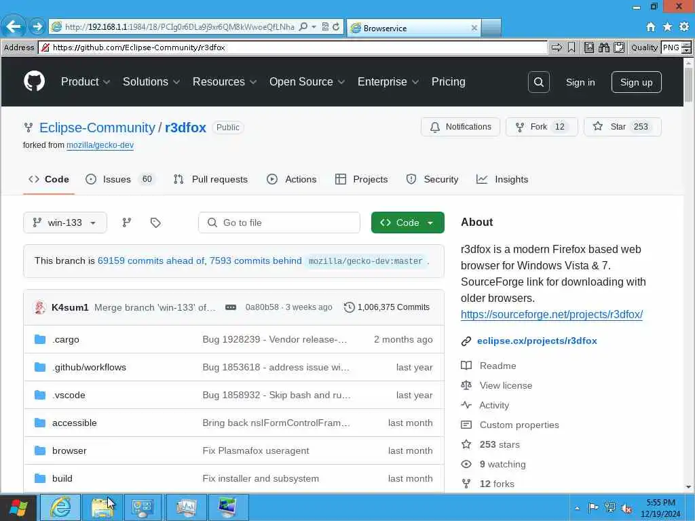
Task: Click the GitHub search magnifier button
Action: (x=538, y=82)
